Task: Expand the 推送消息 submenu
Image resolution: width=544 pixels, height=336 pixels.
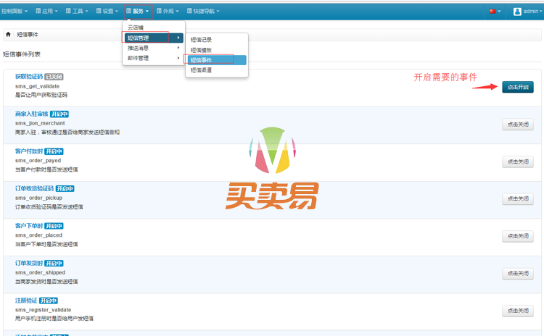Action: click(x=153, y=48)
